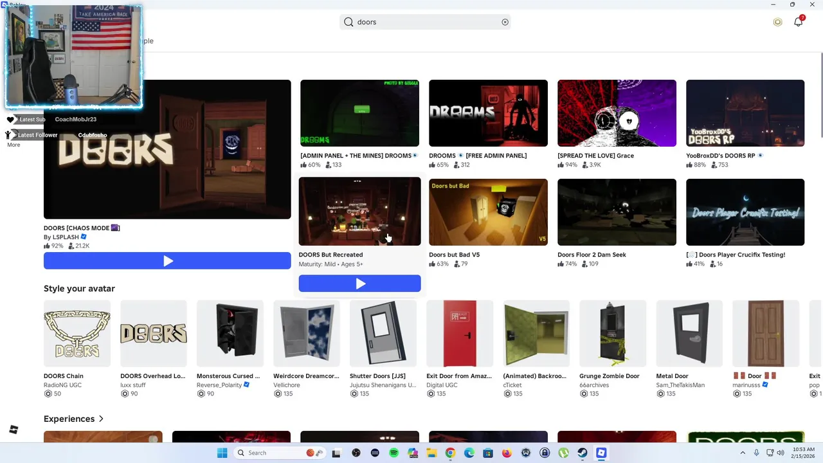Viewport: 823px width, 463px height.
Task: Switch to Roblox app on taskbar
Action: tap(601, 453)
